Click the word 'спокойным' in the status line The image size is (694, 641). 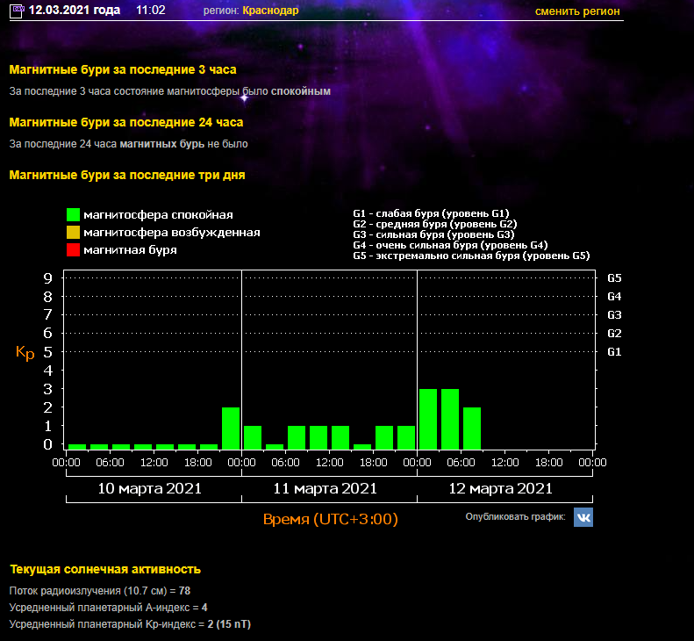(x=301, y=91)
